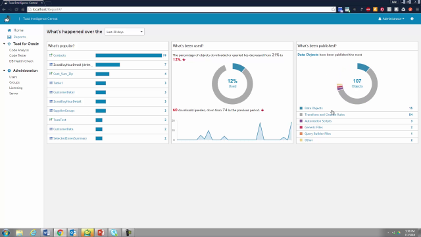Viewport: 421px width, 237px height.
Task: Click the browser home icon
Action: click(x=23, y=9)
